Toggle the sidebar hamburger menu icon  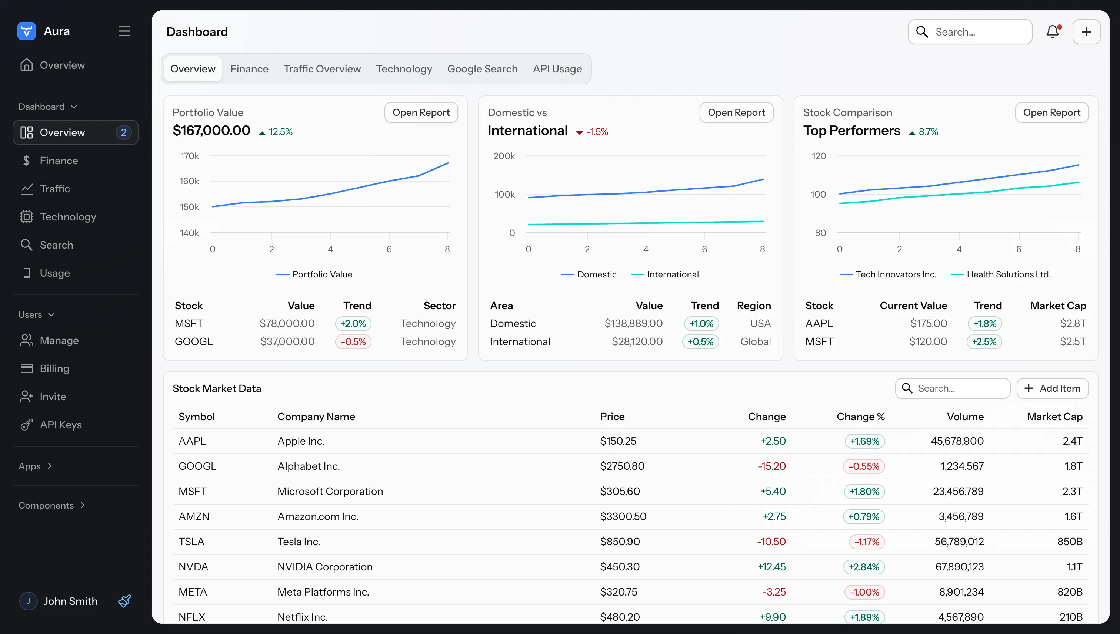[x=124, y=31]
